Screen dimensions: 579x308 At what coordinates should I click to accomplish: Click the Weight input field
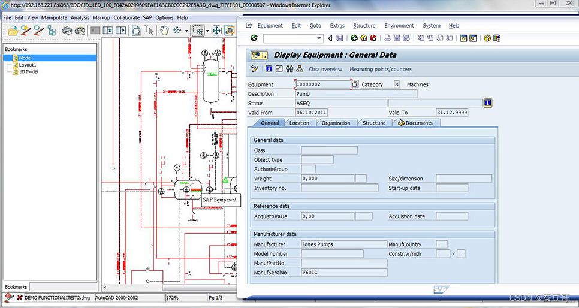(327, 179)
